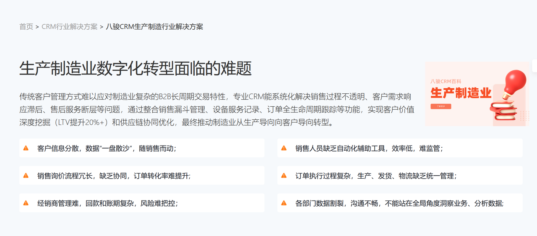Click the warning icon beside 各部门数据割裂
Viewport: 537px width, 236px height.
(284, 203)
